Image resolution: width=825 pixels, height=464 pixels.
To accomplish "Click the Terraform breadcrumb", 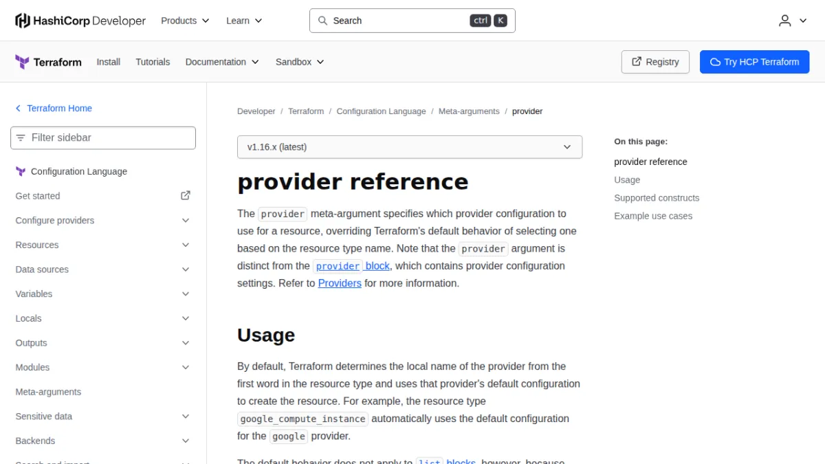I will tap(306, 111).
